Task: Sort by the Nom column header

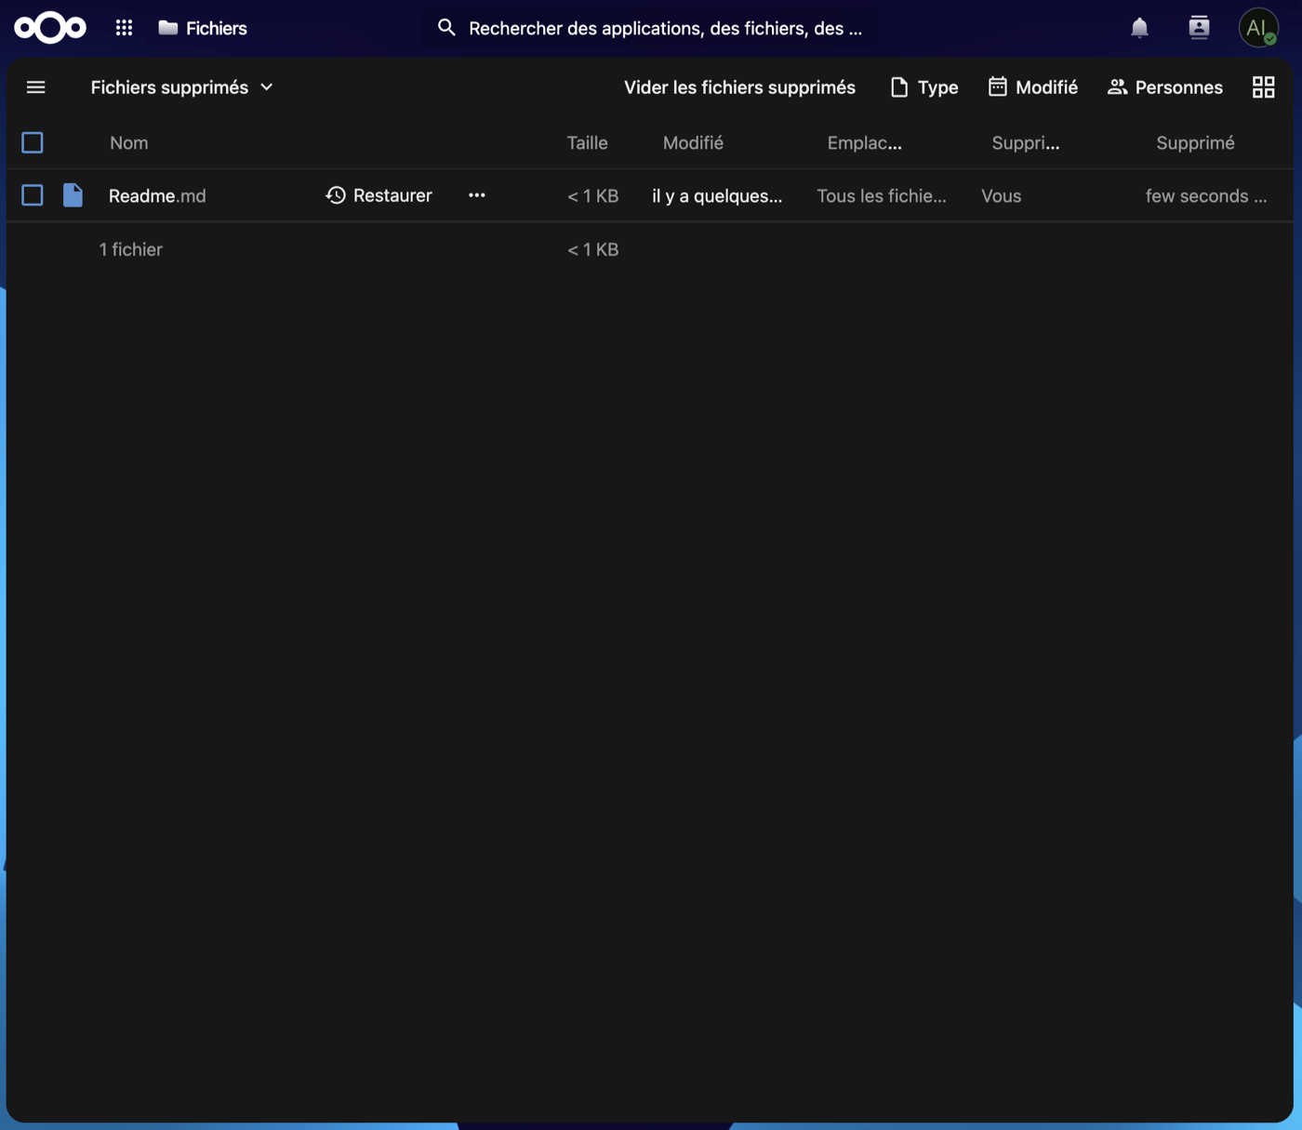Action: [128, 143]
